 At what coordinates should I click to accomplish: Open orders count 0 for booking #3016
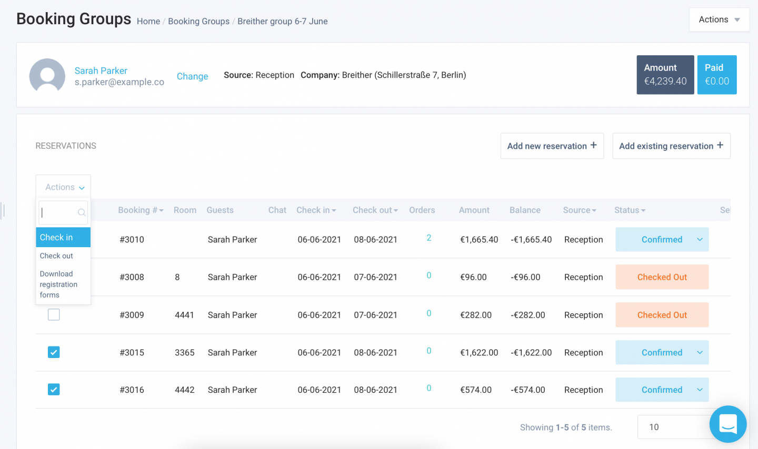tap(429, 388)
